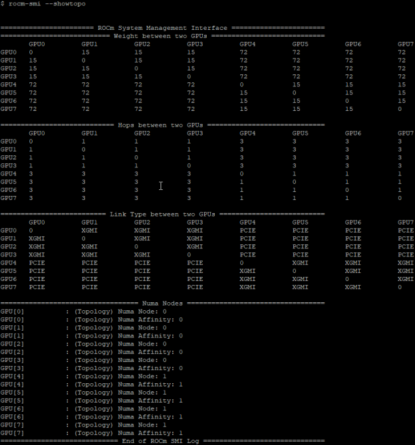Click GPU0 to GPU7 hops value 3
The image size is (415, 445).
(x=400, y=141)
